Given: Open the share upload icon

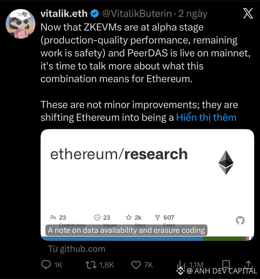Looking at the screenshot, I should coord(249,264).
